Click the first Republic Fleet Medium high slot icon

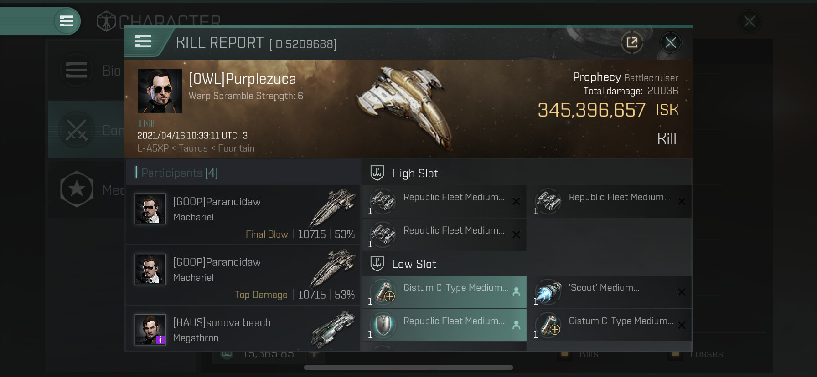pyautogui.click(x=383, y=201)
